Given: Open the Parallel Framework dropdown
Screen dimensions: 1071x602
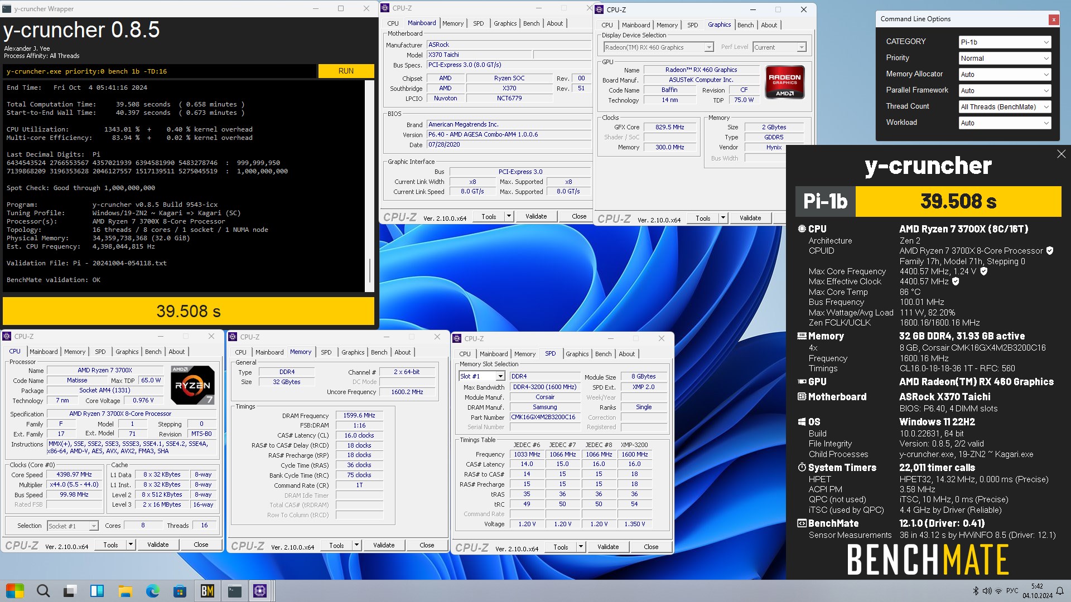Looking at the screenshot, I should pos(1005,91).
